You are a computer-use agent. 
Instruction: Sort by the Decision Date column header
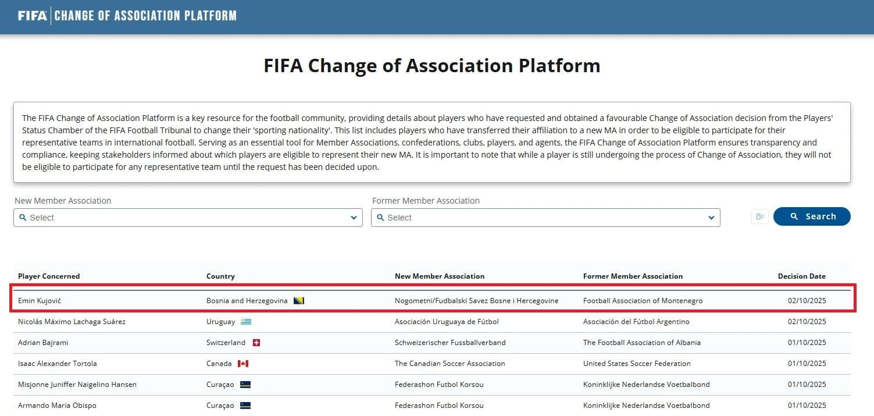pyautogui.click(x=801, y=276)
